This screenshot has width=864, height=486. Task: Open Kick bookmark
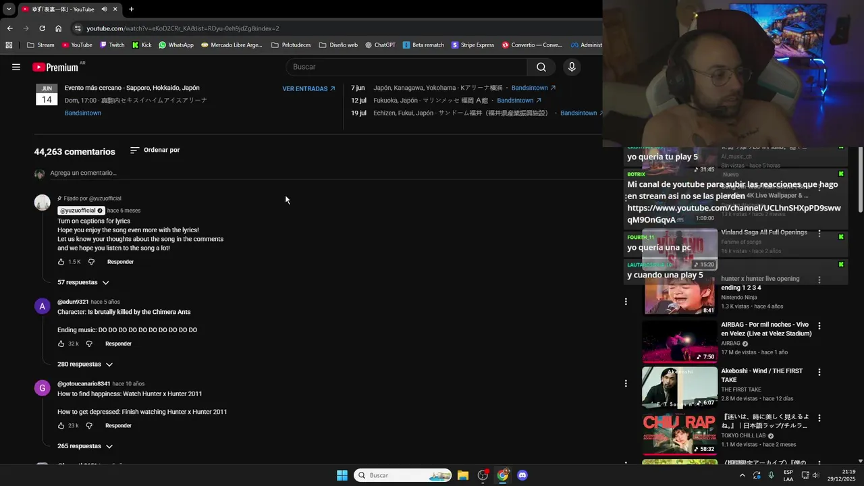142,45
